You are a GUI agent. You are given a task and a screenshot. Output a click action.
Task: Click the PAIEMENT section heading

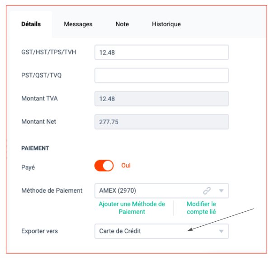click(35, 148)
